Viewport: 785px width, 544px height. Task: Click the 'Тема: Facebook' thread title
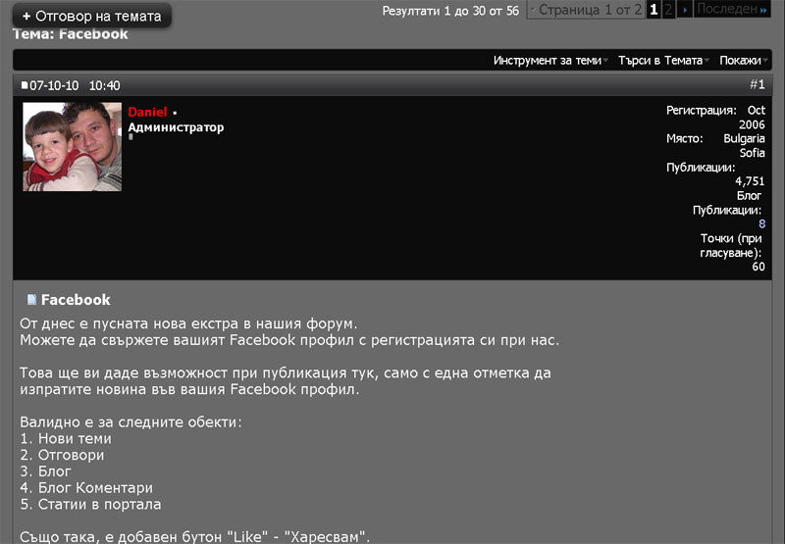[70, 34]
